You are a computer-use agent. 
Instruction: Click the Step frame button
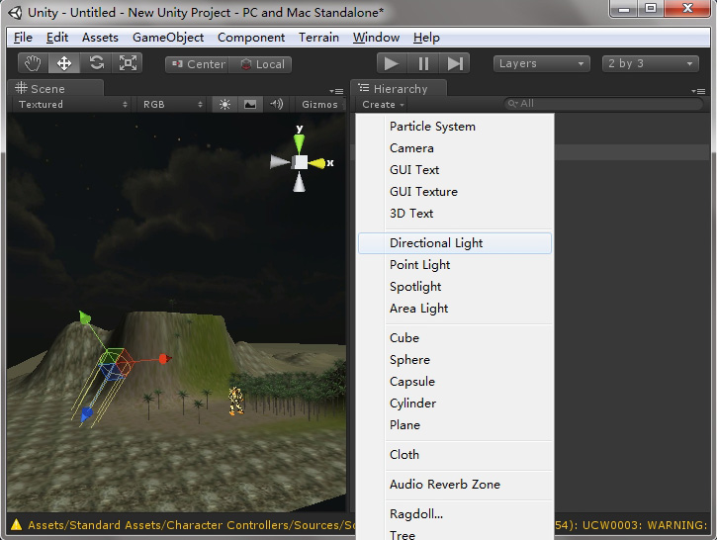[x=455, y=63]
